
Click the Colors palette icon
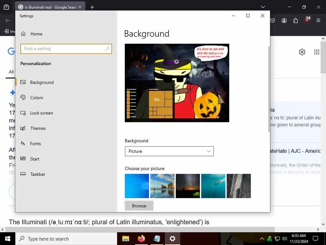tap(23, 97)
